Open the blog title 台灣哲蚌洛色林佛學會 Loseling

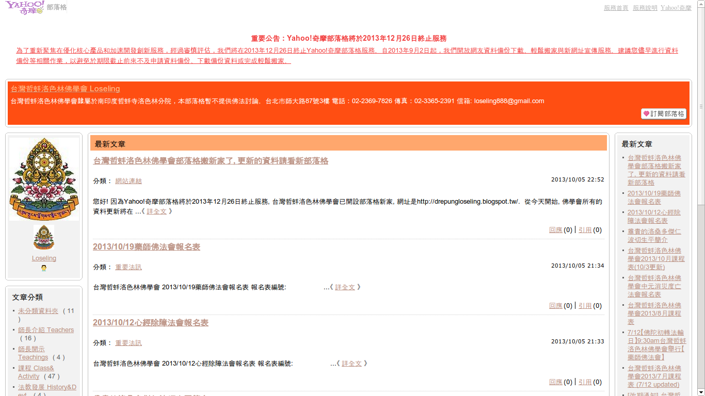coord(66,89)
